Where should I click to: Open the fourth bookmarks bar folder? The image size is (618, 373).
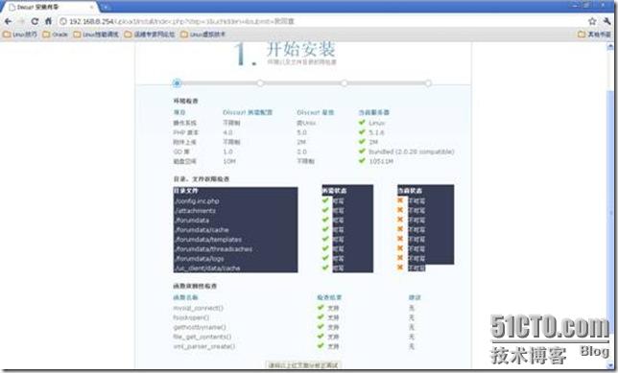click(150, 35)
